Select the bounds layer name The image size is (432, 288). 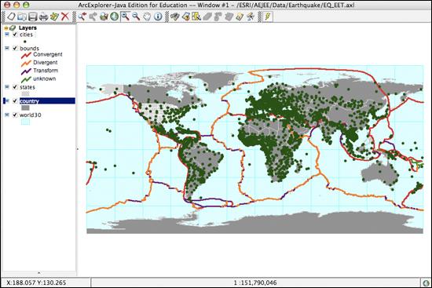(29, 49)
